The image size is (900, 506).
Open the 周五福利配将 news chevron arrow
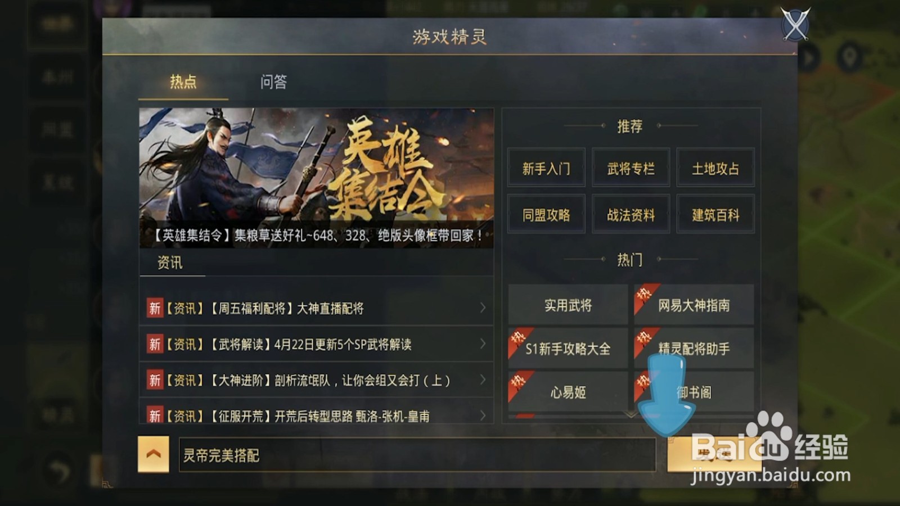483,308
